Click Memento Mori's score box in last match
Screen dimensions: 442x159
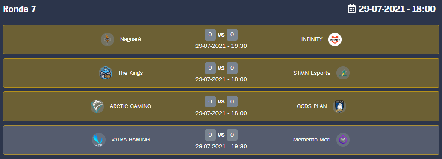232,135
